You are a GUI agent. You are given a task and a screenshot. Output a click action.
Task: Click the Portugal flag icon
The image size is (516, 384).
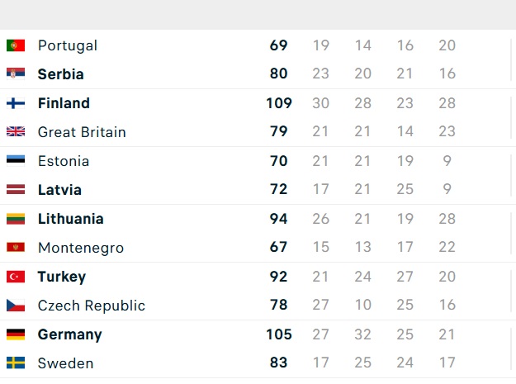coord(16,45)
